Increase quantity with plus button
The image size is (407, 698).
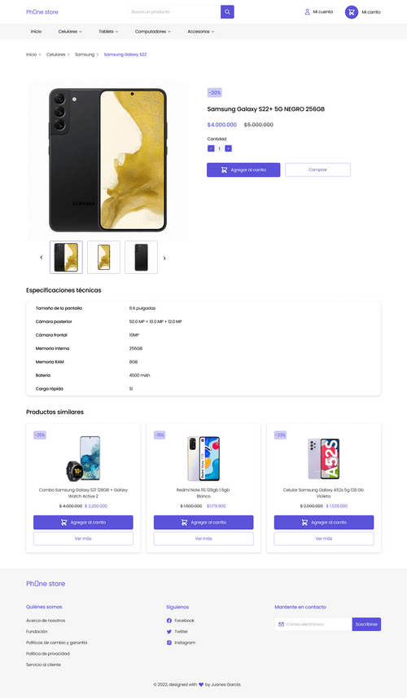pyautogui.click(x=229, y=148)
